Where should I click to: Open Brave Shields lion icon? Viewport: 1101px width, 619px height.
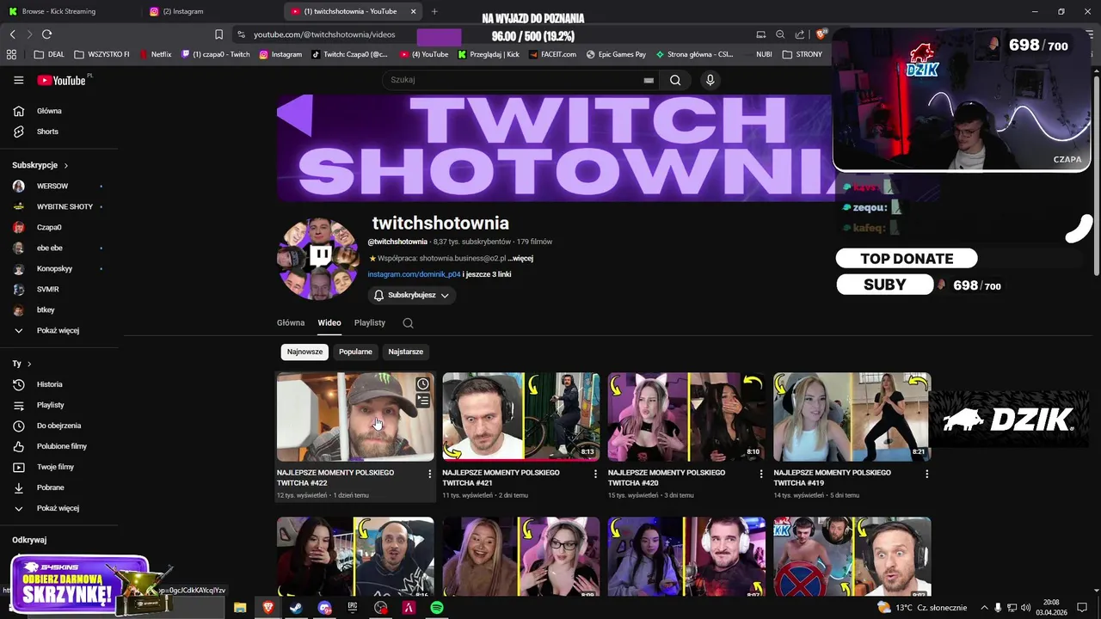point(821,34)
